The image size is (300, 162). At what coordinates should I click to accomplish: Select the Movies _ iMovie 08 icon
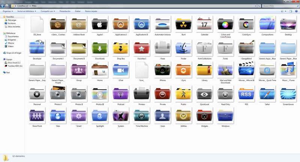click(246, 70)
